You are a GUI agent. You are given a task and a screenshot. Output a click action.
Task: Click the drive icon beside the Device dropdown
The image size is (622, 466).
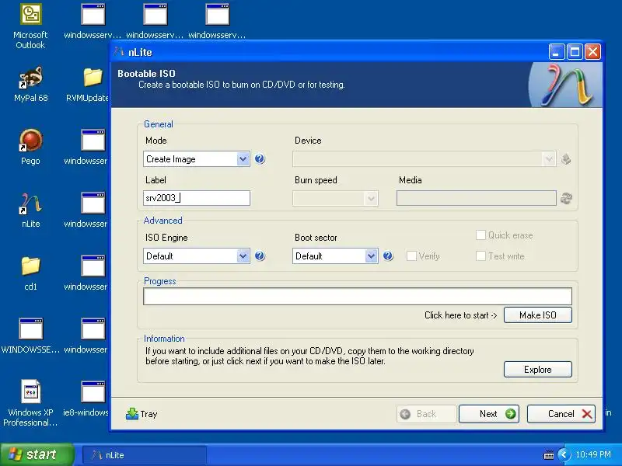pyautogui.click(x=566, y=159)
